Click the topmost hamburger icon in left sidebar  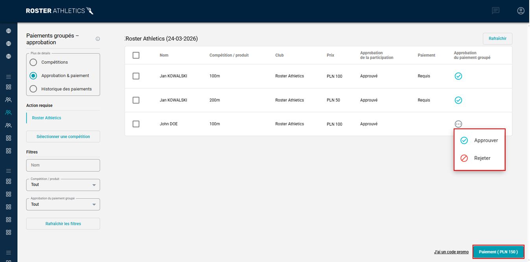(8, 77)
